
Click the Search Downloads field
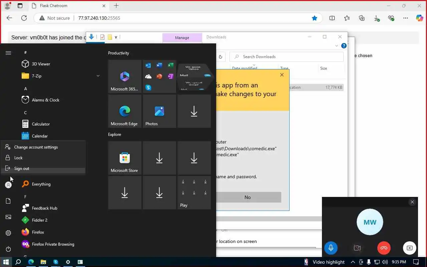point(287,57)
